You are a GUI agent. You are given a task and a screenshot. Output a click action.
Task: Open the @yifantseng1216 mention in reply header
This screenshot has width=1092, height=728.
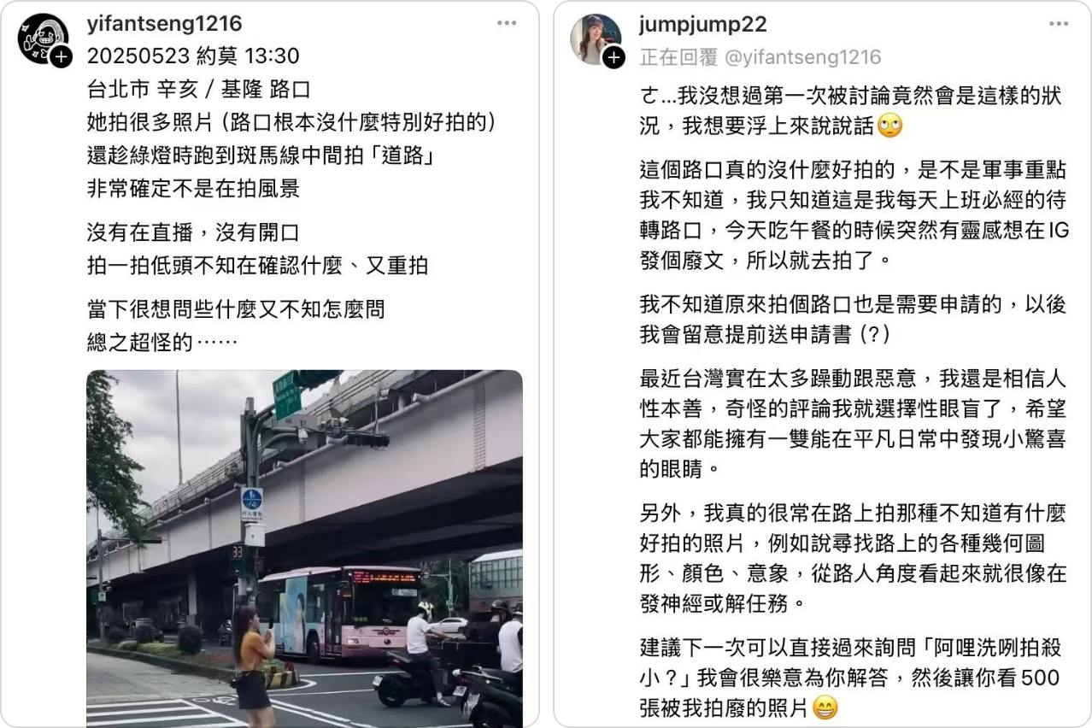tap(802, 57)
